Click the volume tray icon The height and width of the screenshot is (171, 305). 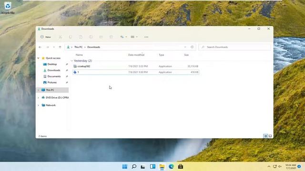[x=280, y=167]
